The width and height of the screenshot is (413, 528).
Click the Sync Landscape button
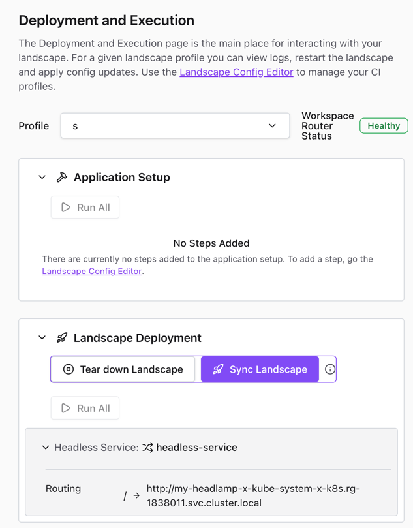[x=260, y=369]
